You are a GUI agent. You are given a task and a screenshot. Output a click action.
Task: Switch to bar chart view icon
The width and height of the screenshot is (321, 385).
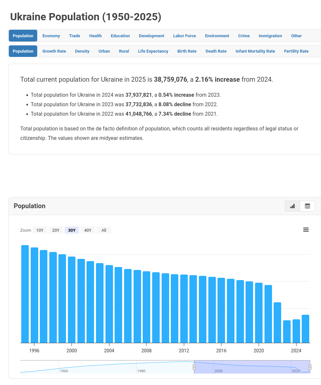292,206
